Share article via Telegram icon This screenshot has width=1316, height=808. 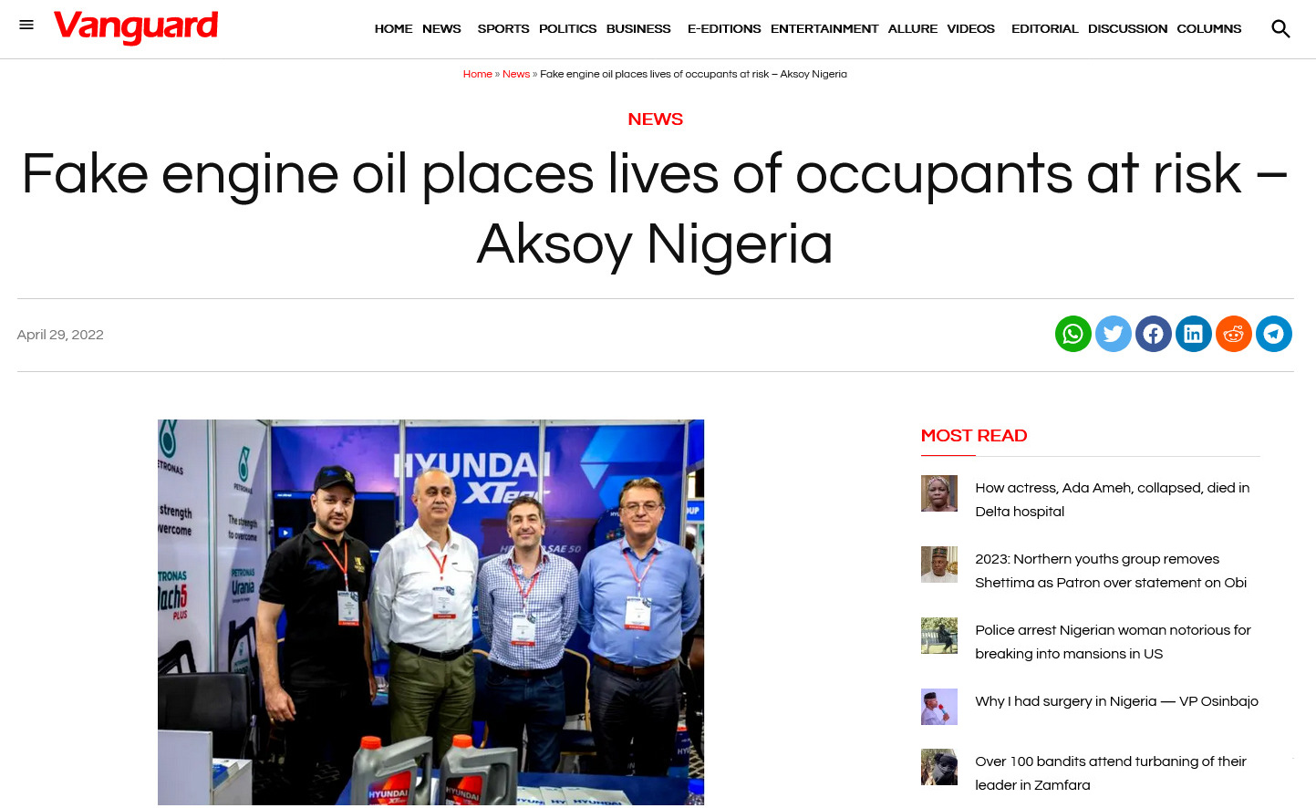1274,334
